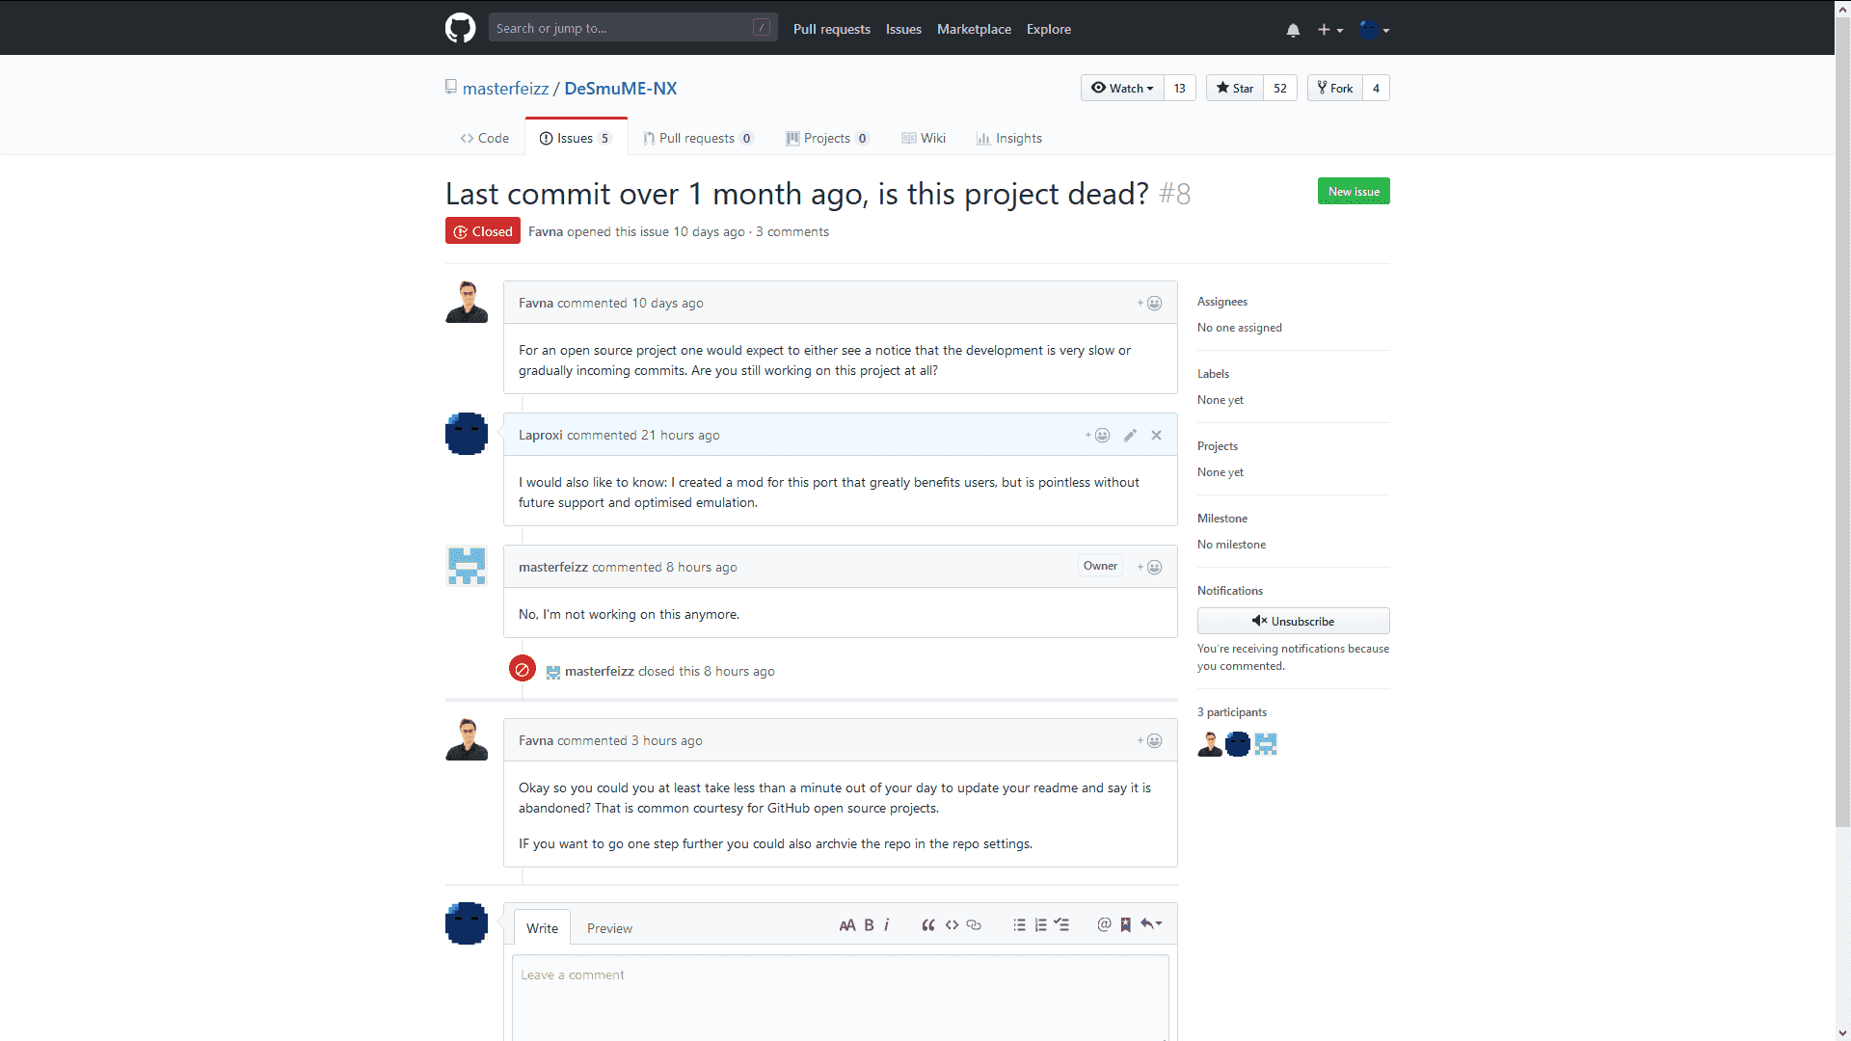Add a reaction to Laproxi's comment
The image size is (1851, 1041).
(x=1097, y=436)
